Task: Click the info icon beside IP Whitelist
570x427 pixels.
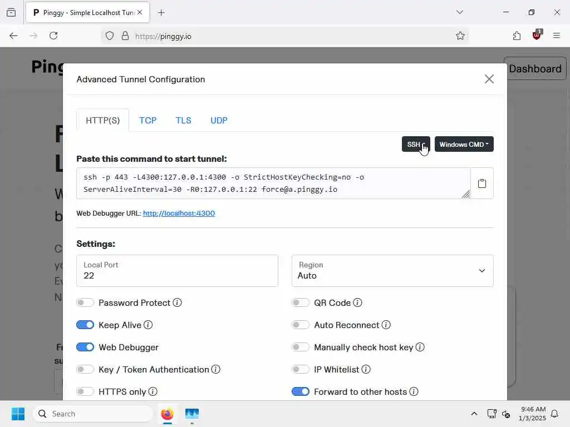Action: coord(366,369)
